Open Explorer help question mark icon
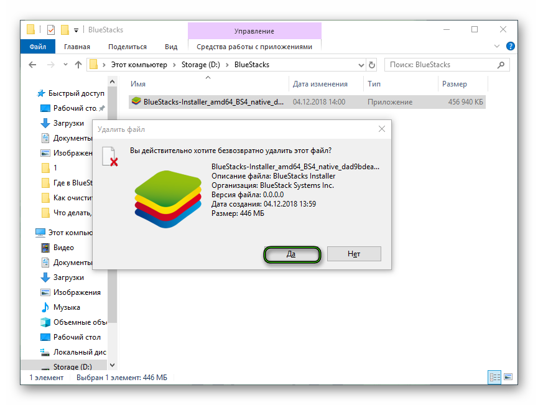This screenshot has width=538, height=405. (510, 46)
